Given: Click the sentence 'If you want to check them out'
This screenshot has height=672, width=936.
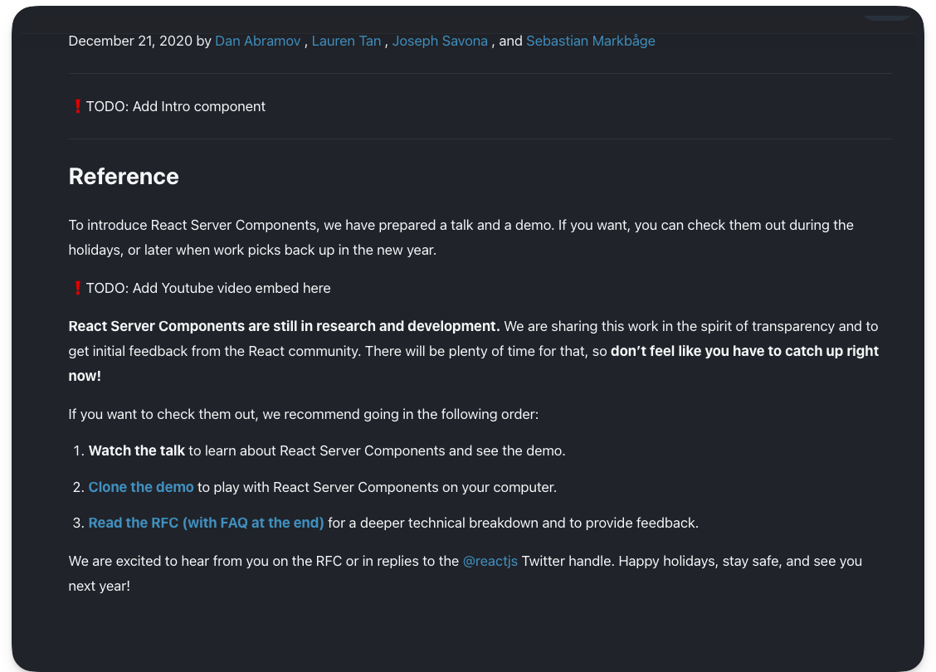Looking at the screenshot, I should point(304,414).
